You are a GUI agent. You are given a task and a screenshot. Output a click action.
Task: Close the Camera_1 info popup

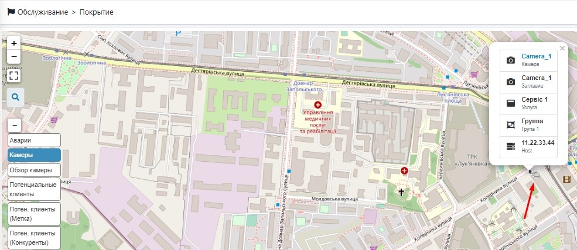tap(562, 48)
